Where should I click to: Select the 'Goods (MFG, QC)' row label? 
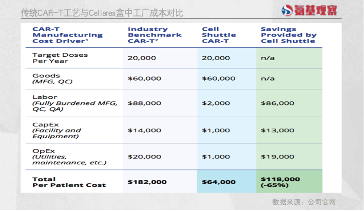tap(53, 79)
